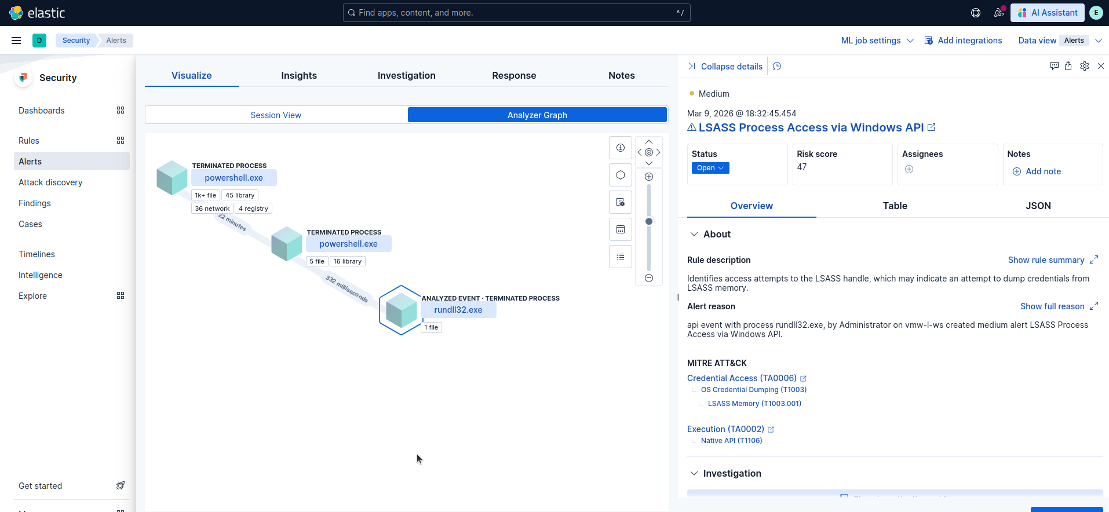
Task: Click the graph zoom slider handle
Action: tap(649, 221)
